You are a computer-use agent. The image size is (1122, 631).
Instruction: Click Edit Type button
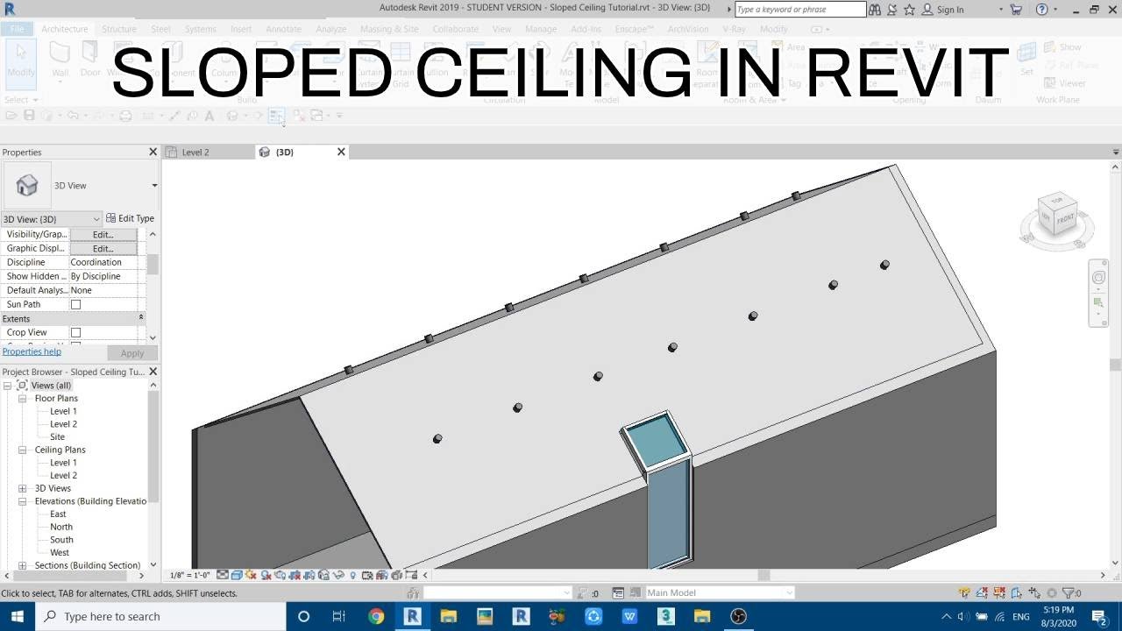pyautogui.click(x=130, y=218)
